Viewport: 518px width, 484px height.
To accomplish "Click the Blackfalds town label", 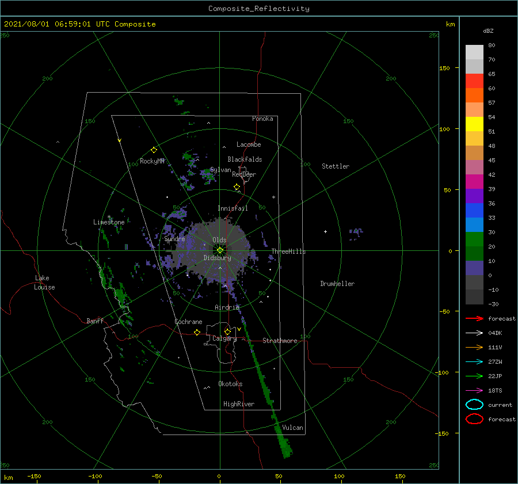I will [245, 159].
